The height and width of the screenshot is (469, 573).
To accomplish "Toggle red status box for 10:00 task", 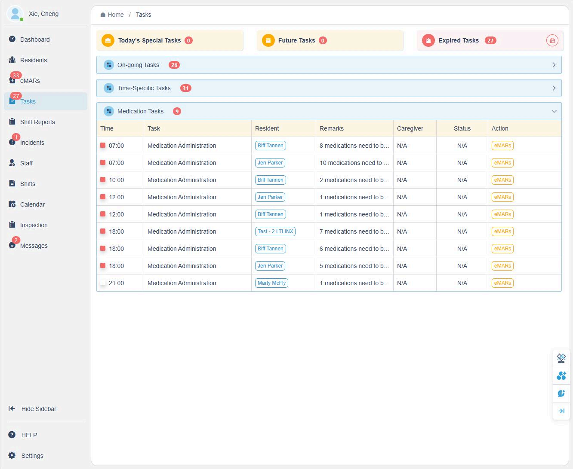I will pyautogui.click(x=103, y=180).
